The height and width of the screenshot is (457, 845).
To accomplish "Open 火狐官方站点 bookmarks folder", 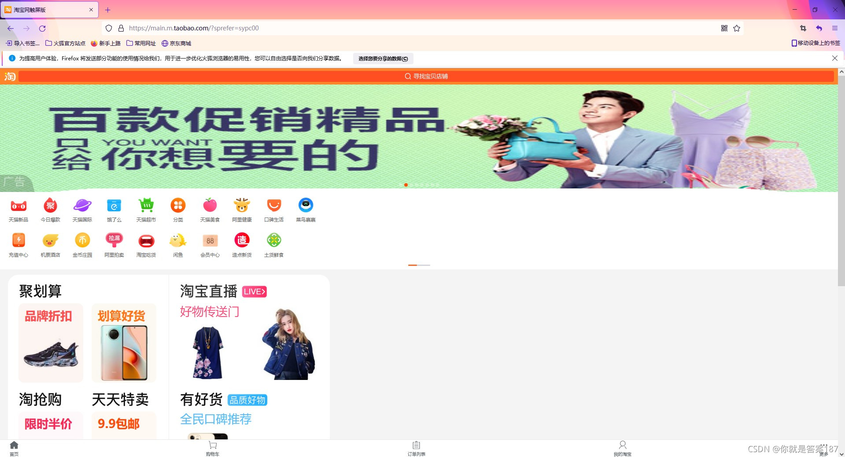I will tap(65, 43).
